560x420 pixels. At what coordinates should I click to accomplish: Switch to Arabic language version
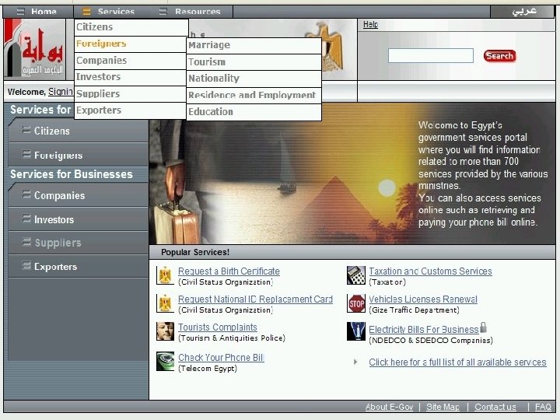tap(523, 12)
